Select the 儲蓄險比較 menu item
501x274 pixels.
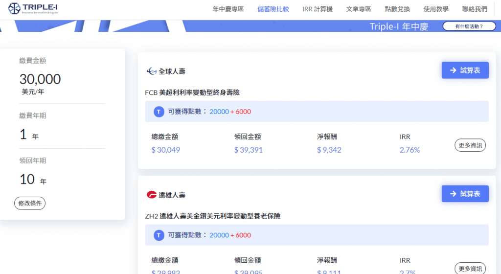[273, 9]
